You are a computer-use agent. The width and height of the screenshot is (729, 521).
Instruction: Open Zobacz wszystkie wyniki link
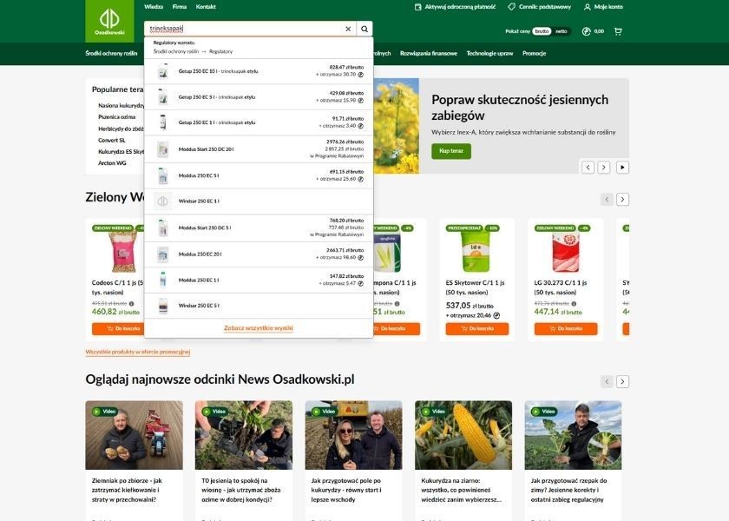coord(259,326)
